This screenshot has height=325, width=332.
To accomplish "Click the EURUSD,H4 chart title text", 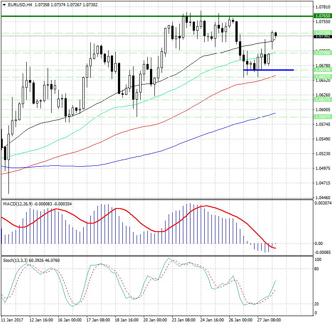I will (20, 4).
